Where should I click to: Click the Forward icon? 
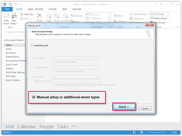[x=65, y=17]
